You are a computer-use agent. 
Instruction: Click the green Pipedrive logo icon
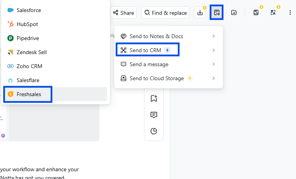coord(10,38)
